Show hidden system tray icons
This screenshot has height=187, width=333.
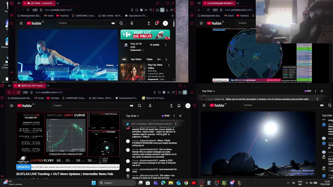pyautogui.click(x=288, y=183)
